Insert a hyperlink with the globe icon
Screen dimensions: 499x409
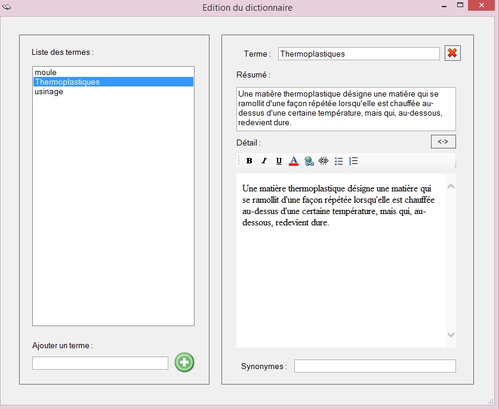(309, 161)
